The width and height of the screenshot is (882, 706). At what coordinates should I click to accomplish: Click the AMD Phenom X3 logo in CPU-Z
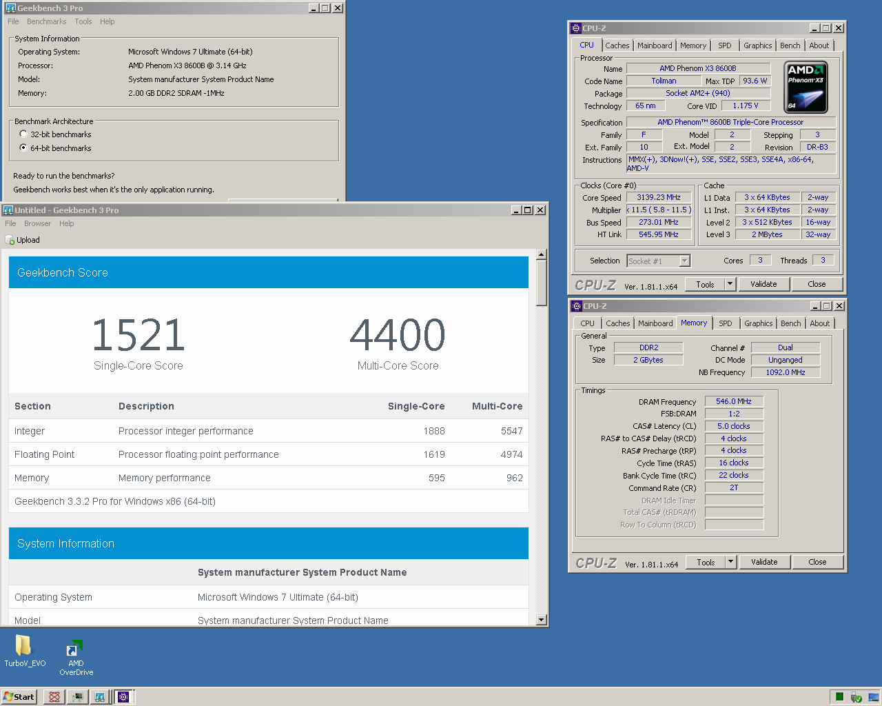pos(806,88)
